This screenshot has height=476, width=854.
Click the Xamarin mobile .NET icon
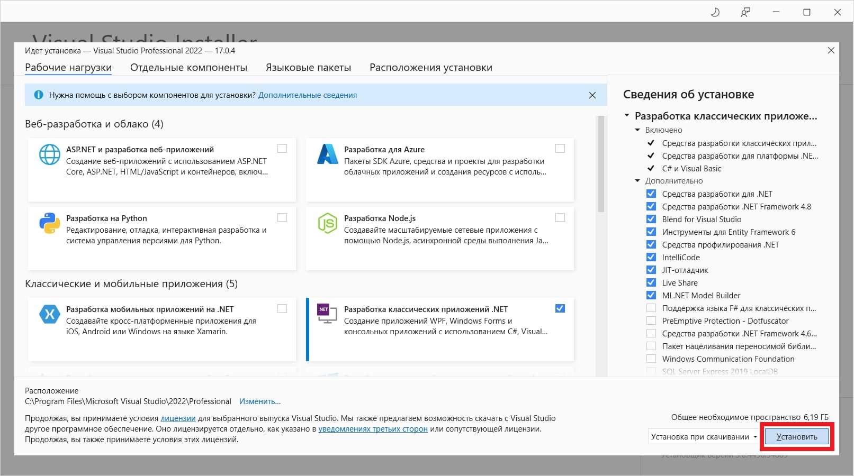[x=50, y=314]
